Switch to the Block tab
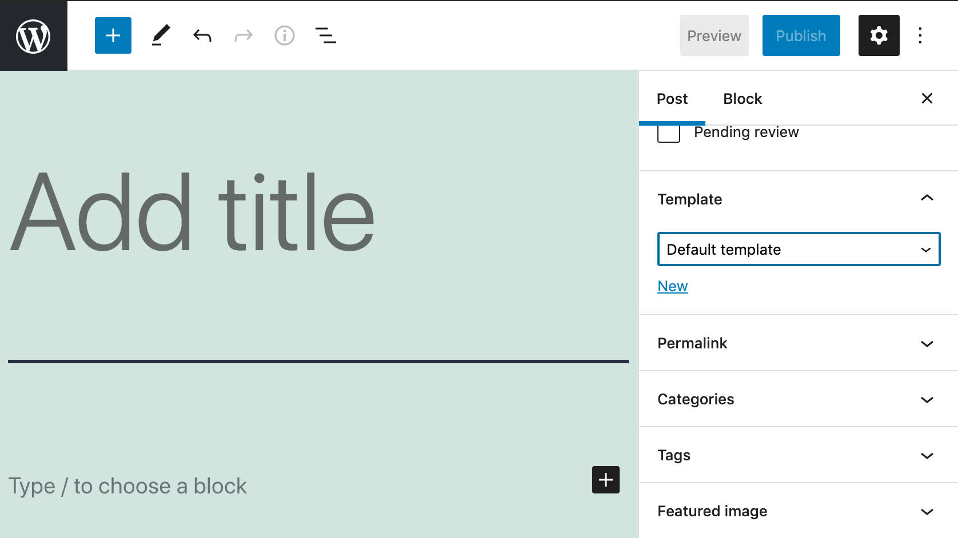This screenshot has height=538, width=958. click(743, 98)
